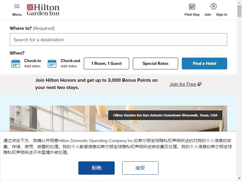Decline consent with the 拒绝 button

(x=96, y=168)
